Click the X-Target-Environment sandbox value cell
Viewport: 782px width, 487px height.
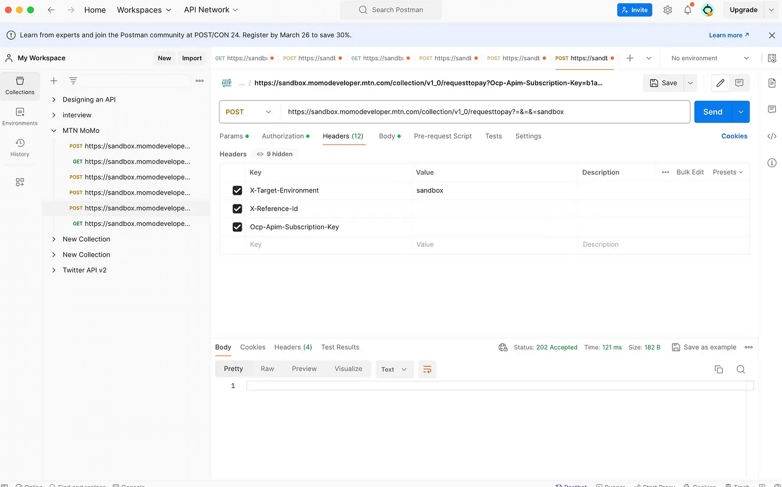[x=494, y=190]
